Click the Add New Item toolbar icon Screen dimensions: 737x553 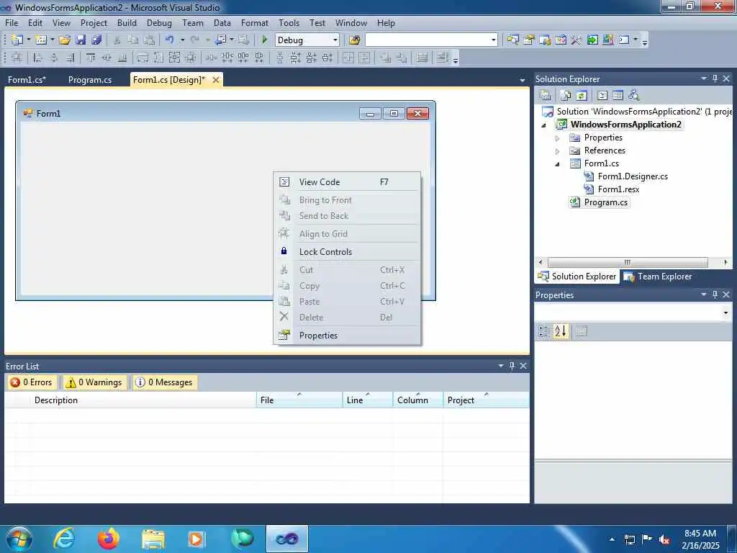(x=41, y=40)
